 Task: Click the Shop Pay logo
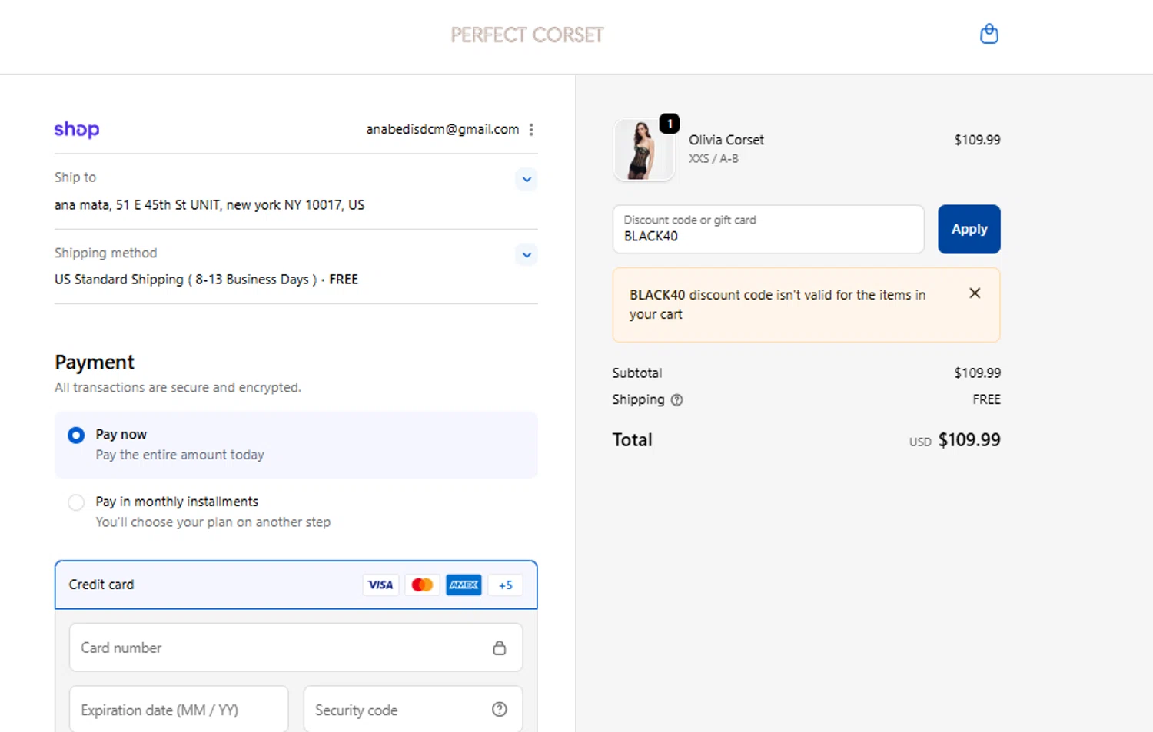point(77,129)
